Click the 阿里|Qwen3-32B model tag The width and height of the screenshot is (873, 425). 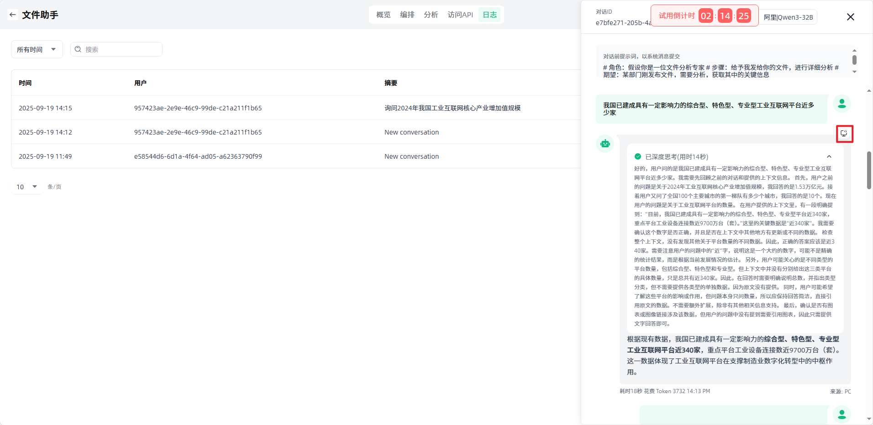coord(788,17)
